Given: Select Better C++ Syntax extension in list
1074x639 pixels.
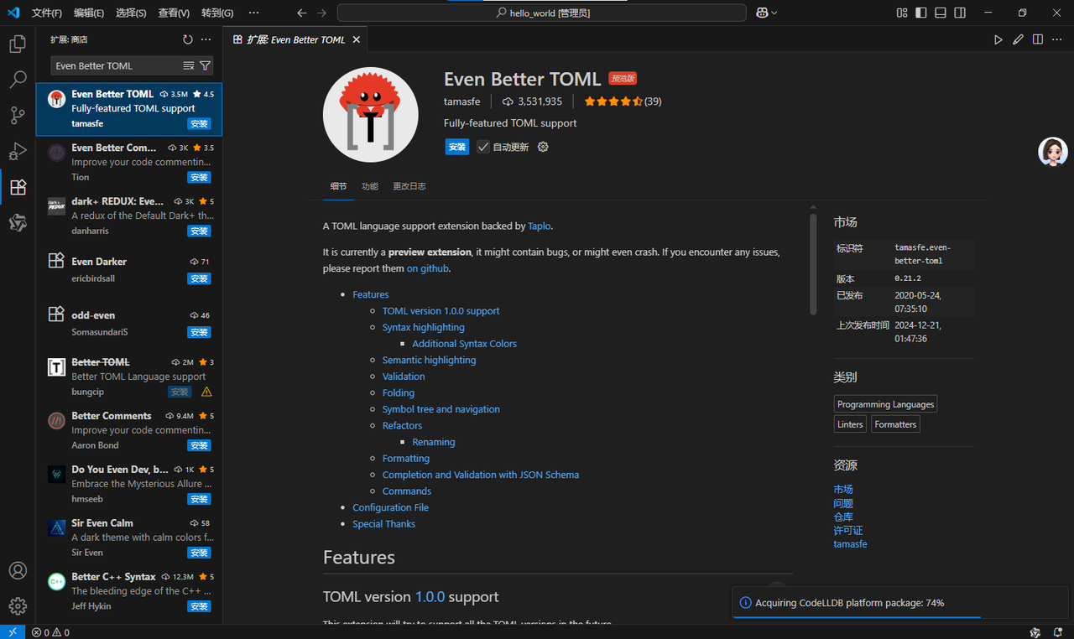Looking at the screenshot, I should pyautogui.click(x=129, y=591).
